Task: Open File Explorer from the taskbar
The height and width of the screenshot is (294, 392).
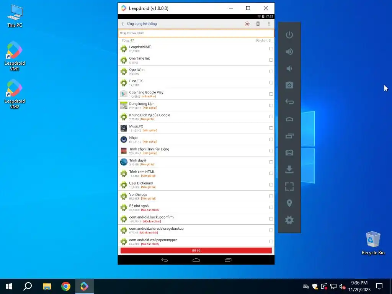Action: coord(47,286)
